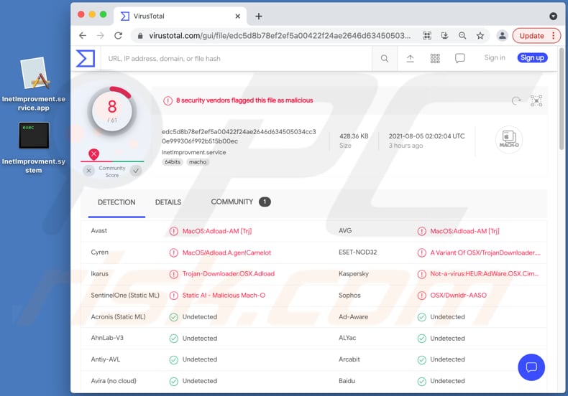
Task: Open Chrome menu three dots in Update
Action: click(x=553, y=36)
